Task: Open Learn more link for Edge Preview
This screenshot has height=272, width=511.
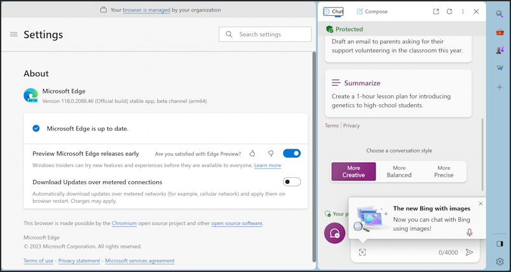Action: [267, 165]
